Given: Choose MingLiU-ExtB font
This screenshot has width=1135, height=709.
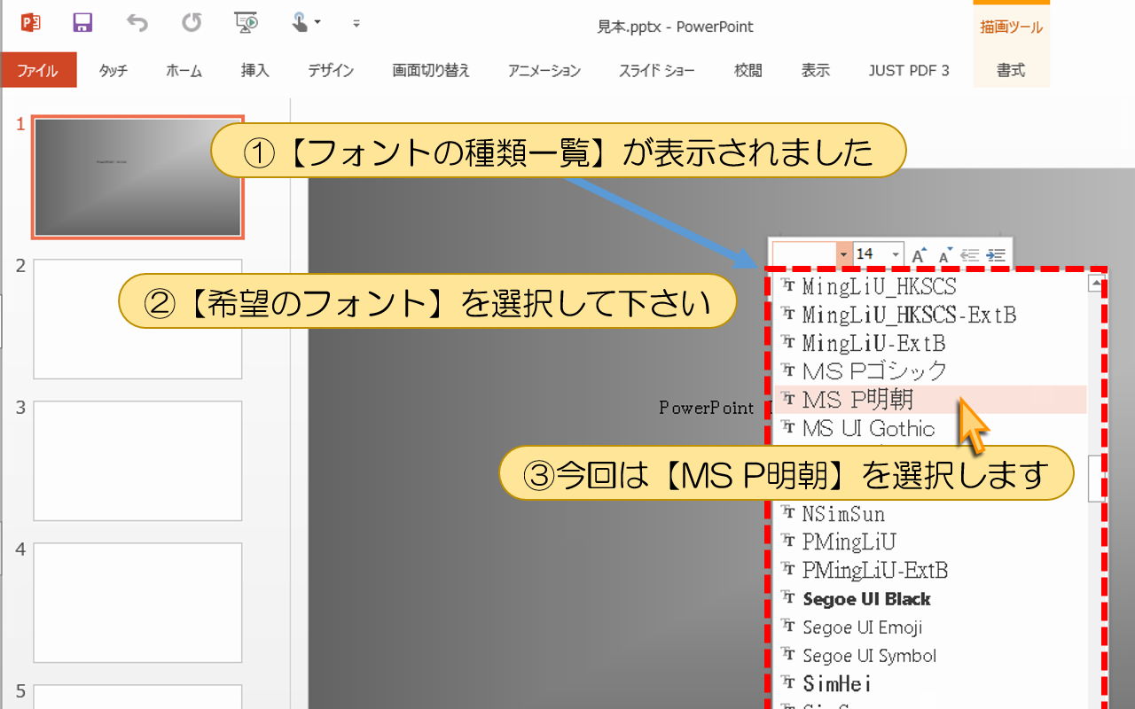Looking at the screenshot, I should (x=929, y=343).
